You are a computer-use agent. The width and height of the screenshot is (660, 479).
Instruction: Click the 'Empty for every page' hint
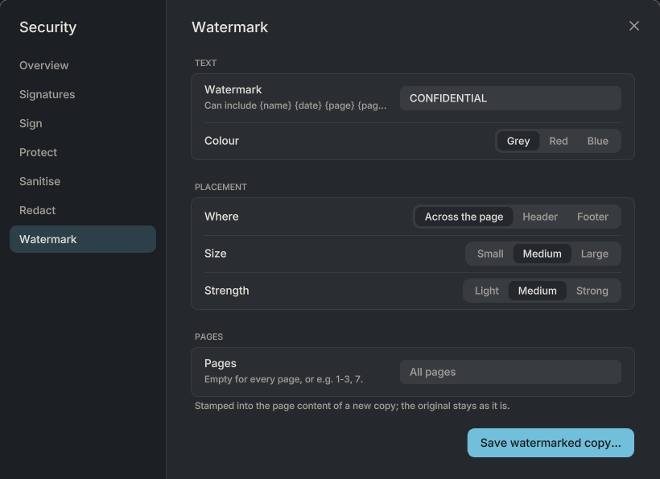[x=283, y=379]
